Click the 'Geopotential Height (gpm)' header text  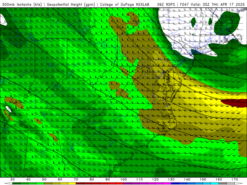[71, 4]
